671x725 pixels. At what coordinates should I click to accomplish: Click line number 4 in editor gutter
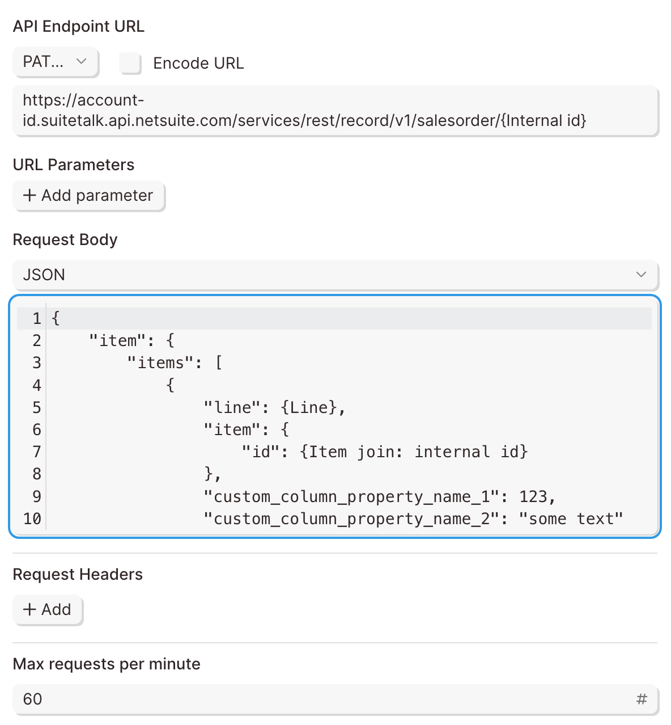37,386
